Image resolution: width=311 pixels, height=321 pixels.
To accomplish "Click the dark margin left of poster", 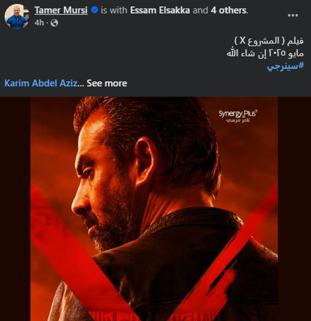I will 15,209.
